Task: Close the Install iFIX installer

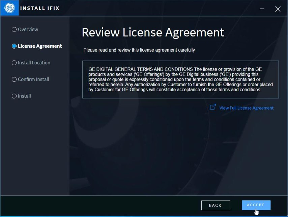Action: 278,9
